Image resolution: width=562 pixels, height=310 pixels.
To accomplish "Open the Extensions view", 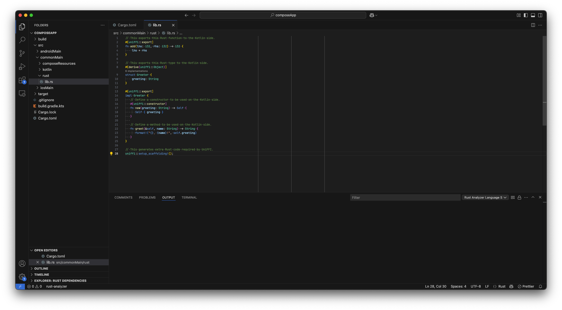I will coord(22,80).
